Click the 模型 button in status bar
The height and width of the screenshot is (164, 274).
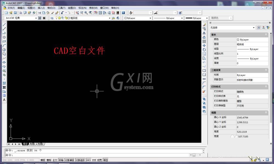106,160
